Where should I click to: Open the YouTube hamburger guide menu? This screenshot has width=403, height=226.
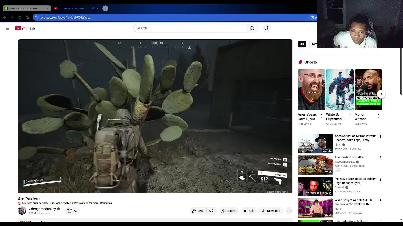pyautogui.click(x=8, y=28)
